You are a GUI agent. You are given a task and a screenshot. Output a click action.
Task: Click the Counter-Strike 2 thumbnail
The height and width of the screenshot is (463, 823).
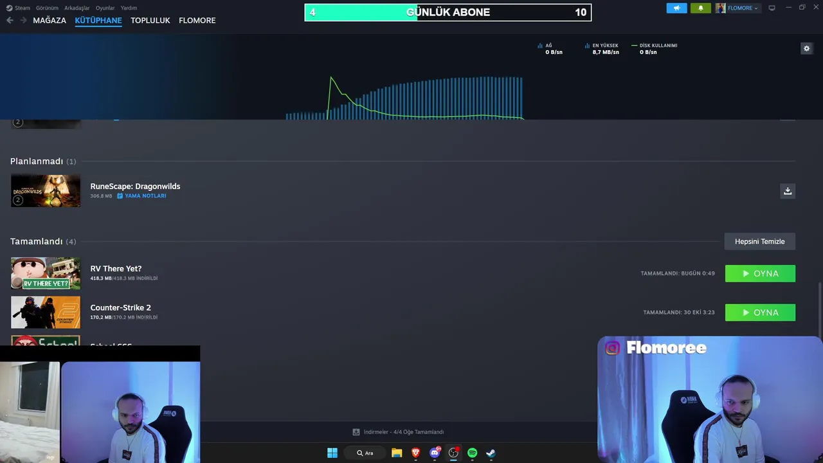[x=46, y=313]
